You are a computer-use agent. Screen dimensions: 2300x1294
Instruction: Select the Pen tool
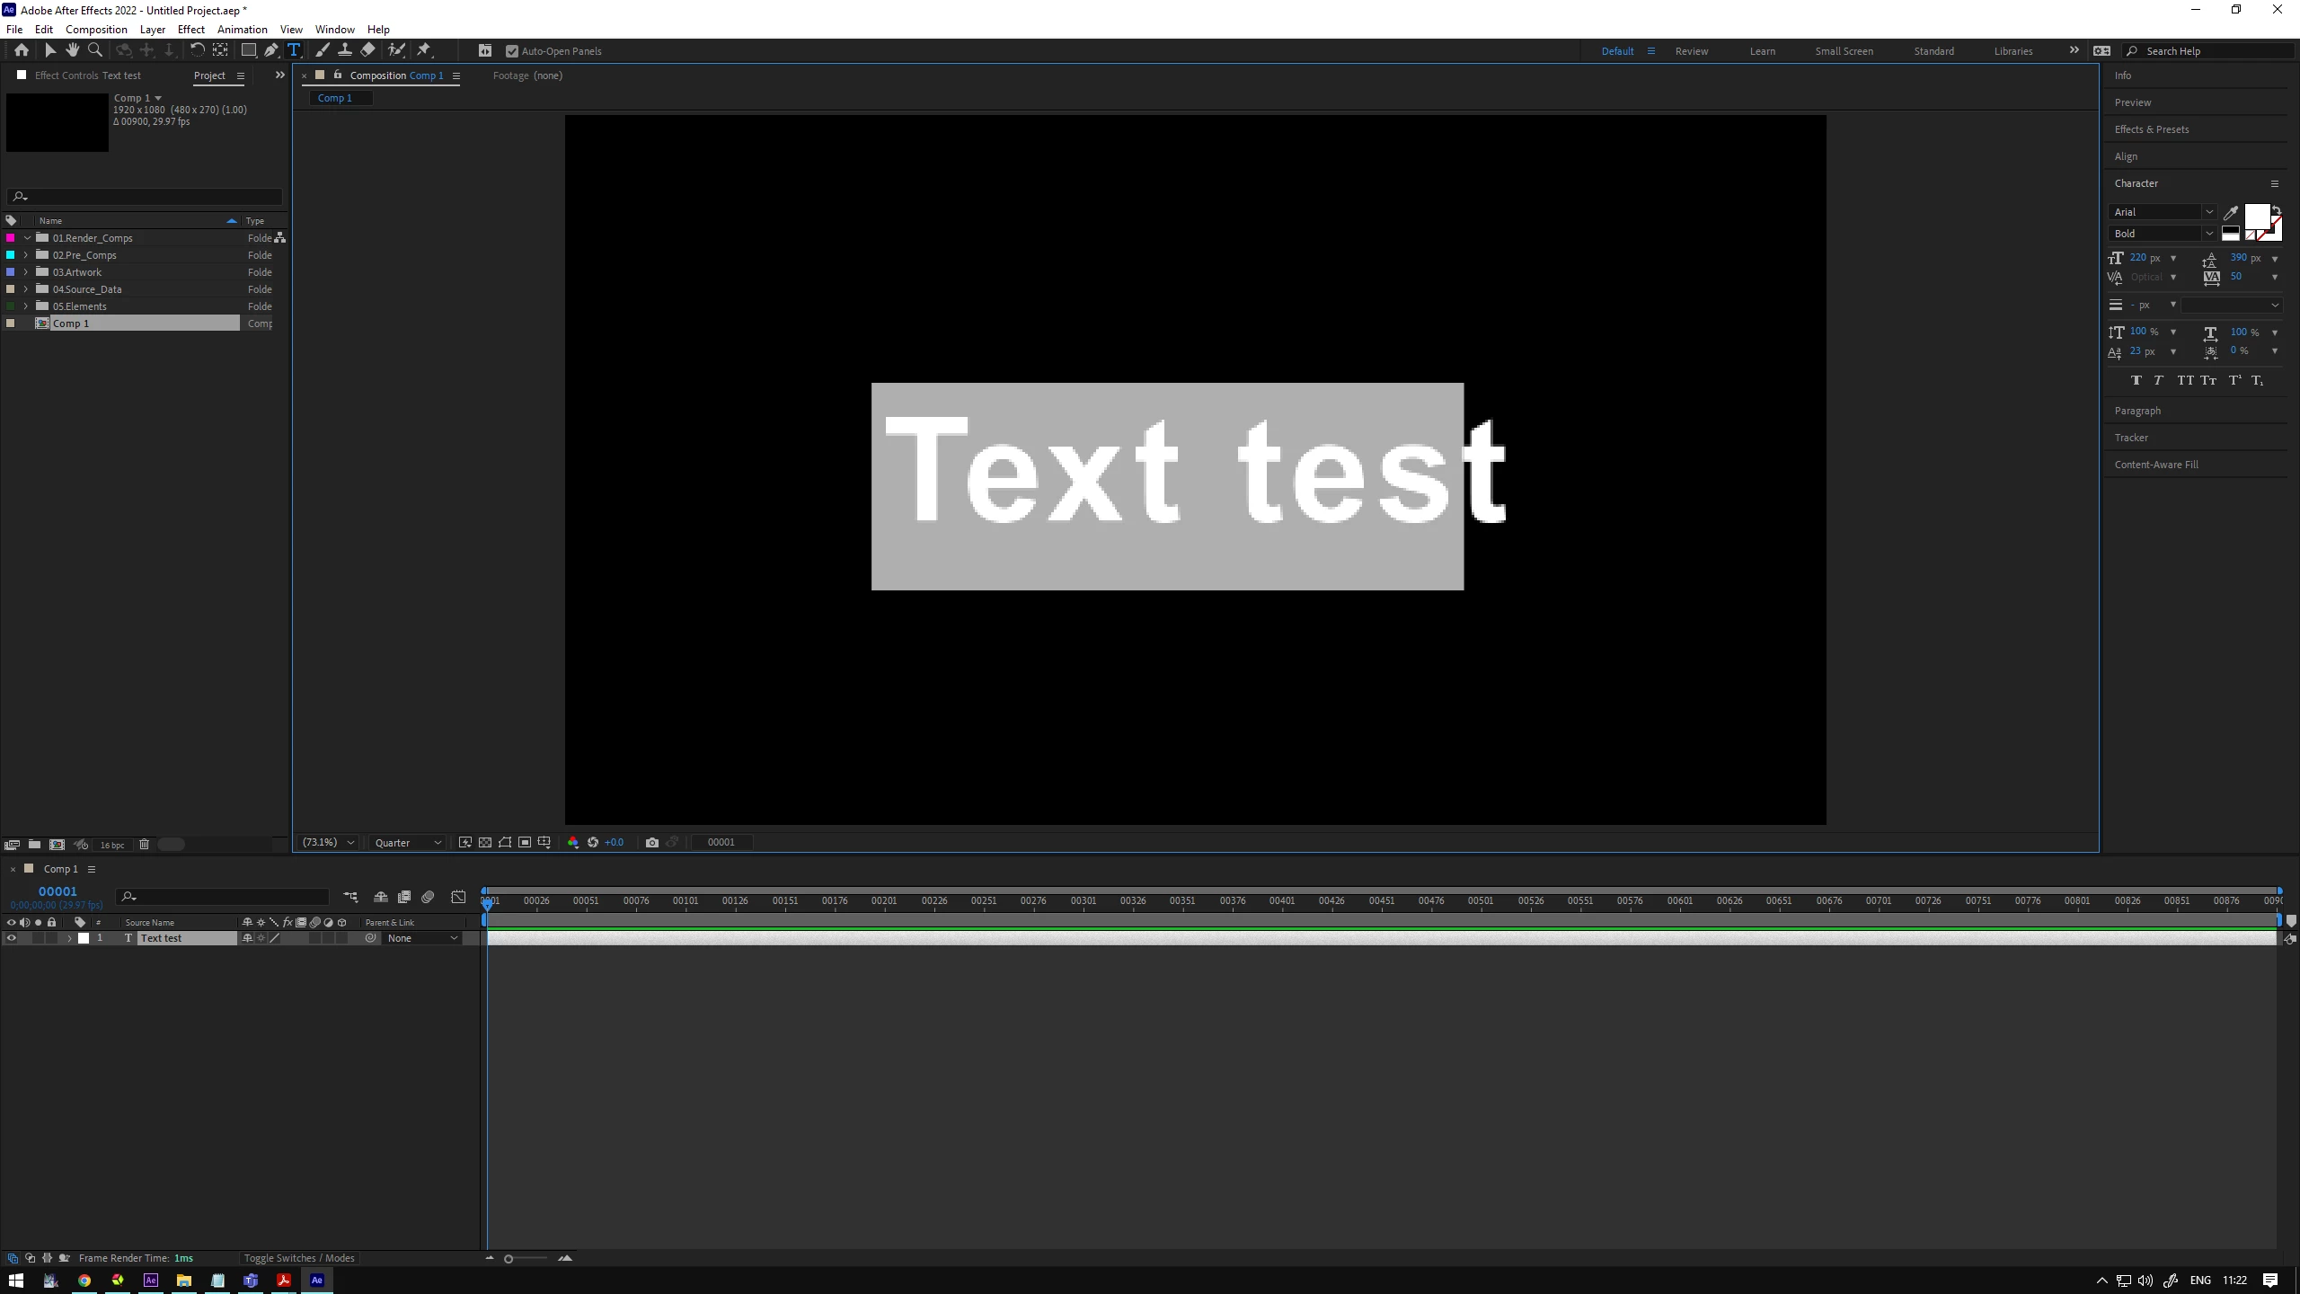pyautogui.click(x=270, y=50)
